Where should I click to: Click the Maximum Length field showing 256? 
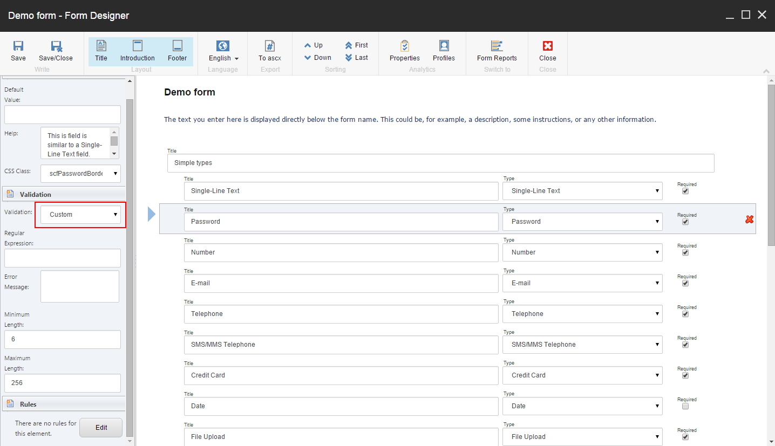(x=63, y=383)
